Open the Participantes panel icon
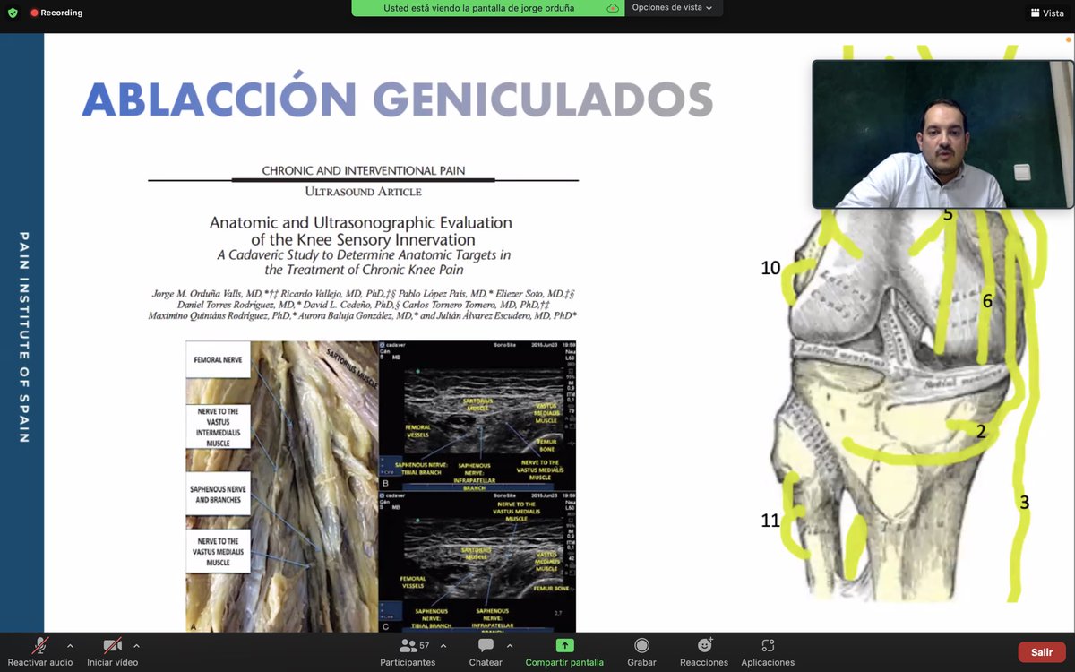This screenshot has width=1075, height=672. 408,645
